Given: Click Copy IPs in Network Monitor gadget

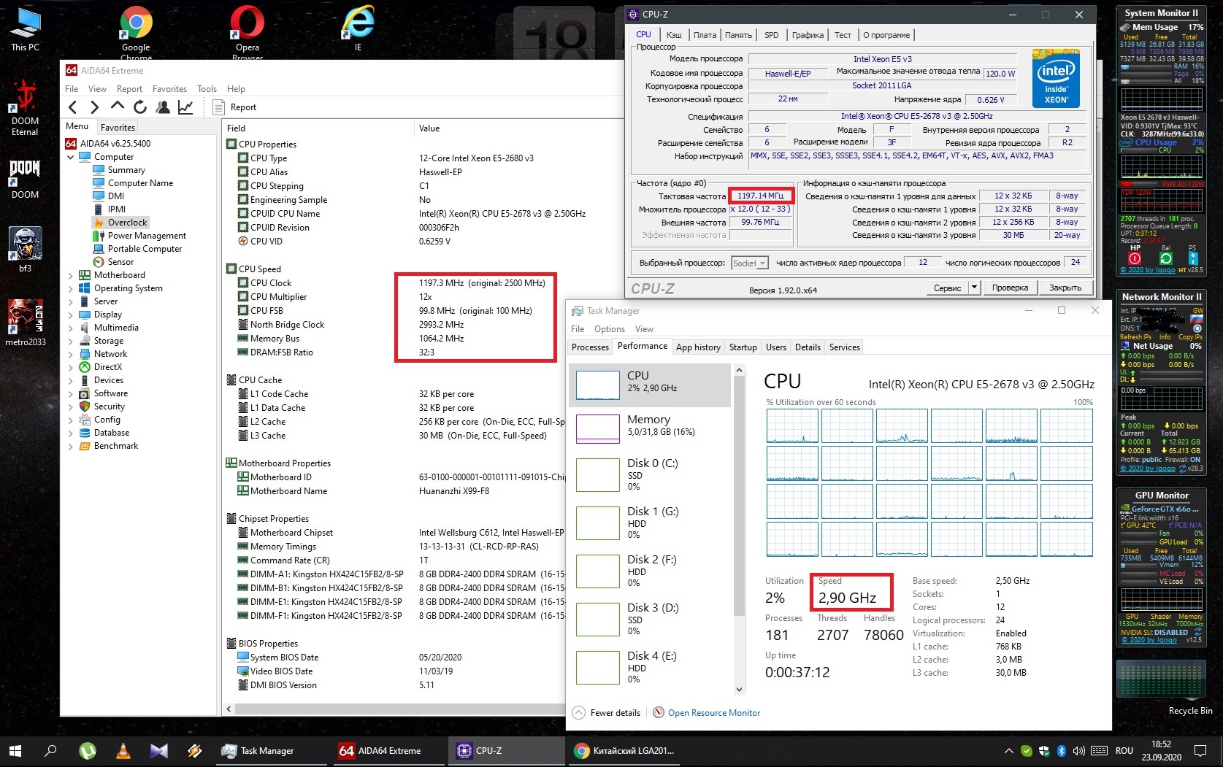Looking at the screenshot, I should (1190, 337).
